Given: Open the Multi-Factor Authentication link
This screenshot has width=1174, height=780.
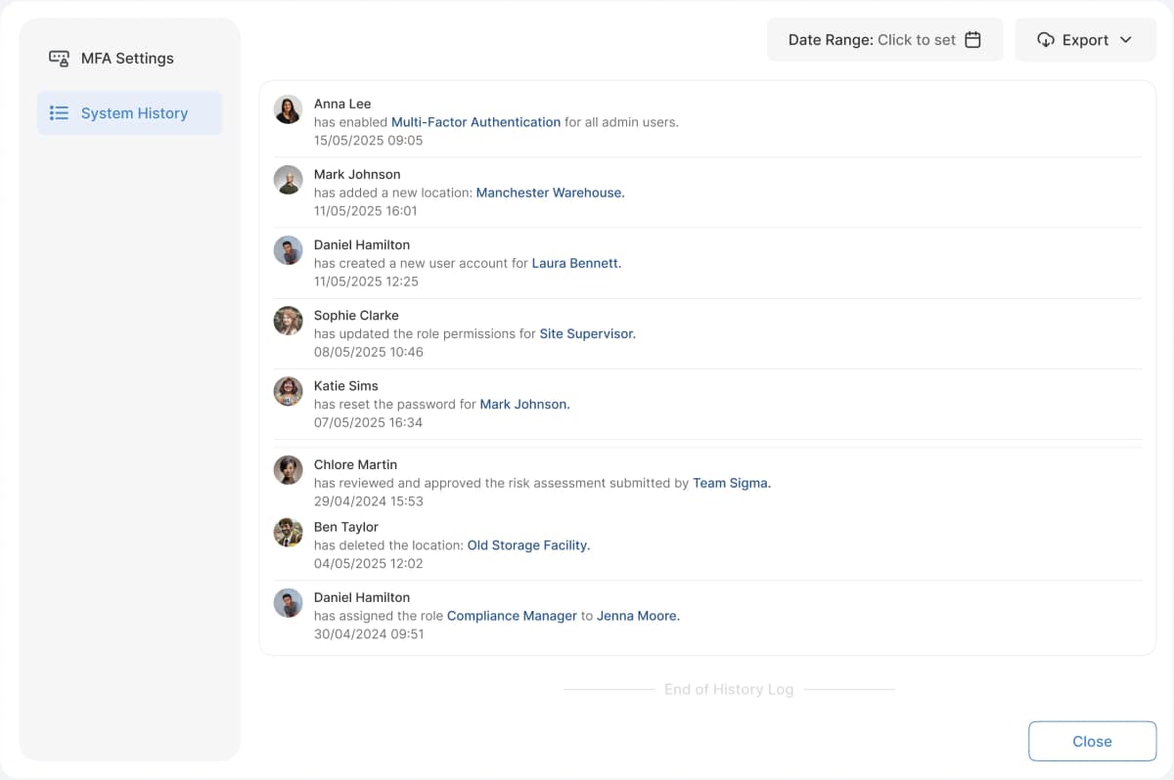Looking at the screenshot, I should click(x=475, y=121).
